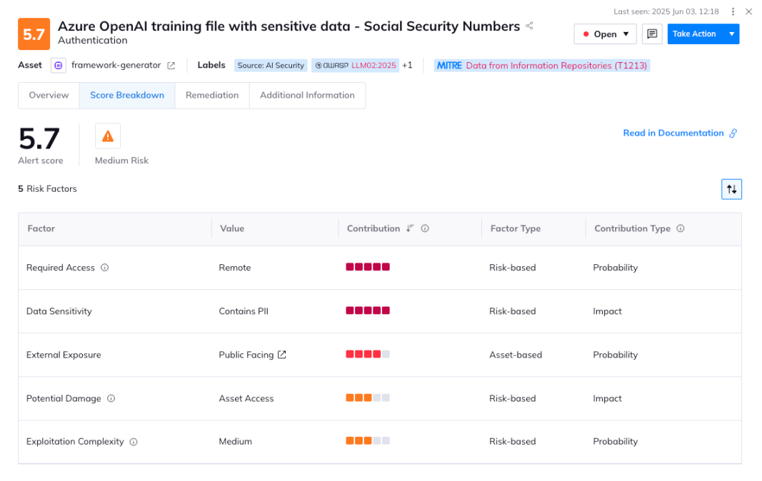The height and width of the screenshot is (481, 762).
Task: Click the Factor Type column header
Action: click(516, 228)
